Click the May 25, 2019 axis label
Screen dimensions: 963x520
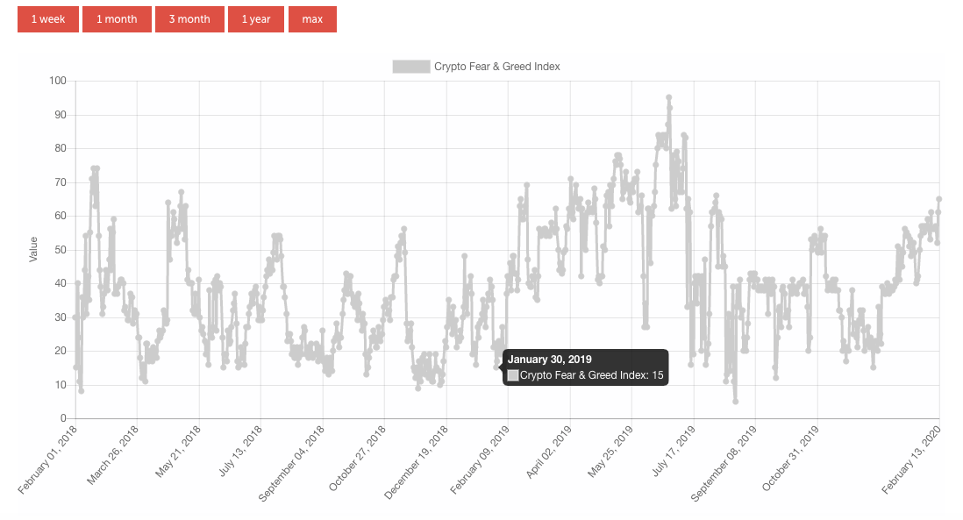611,457
